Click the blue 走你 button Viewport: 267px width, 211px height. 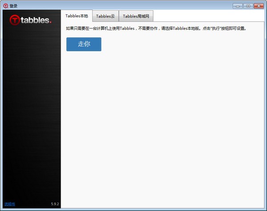coord(84,44)
